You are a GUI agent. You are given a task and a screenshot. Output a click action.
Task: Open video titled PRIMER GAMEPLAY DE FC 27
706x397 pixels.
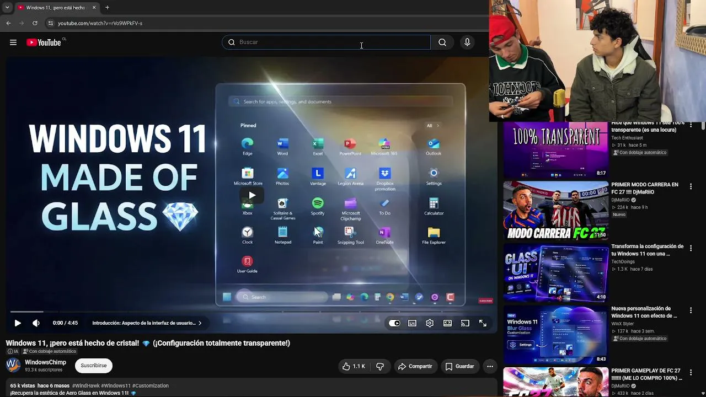click(x=646, y=374)
